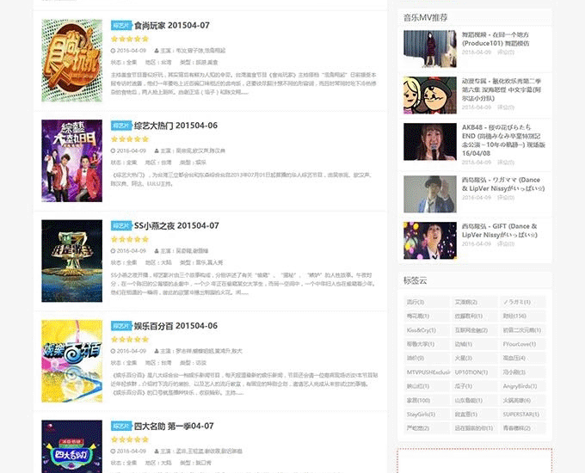Image resolution: width=585 pixels, height=473 pixels.
Task: Click the clock icon in 娱乐百分百 entry
Action: tap(113, 351)
